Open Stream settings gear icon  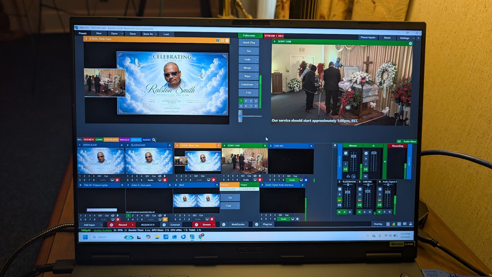(x=196, y=225)
